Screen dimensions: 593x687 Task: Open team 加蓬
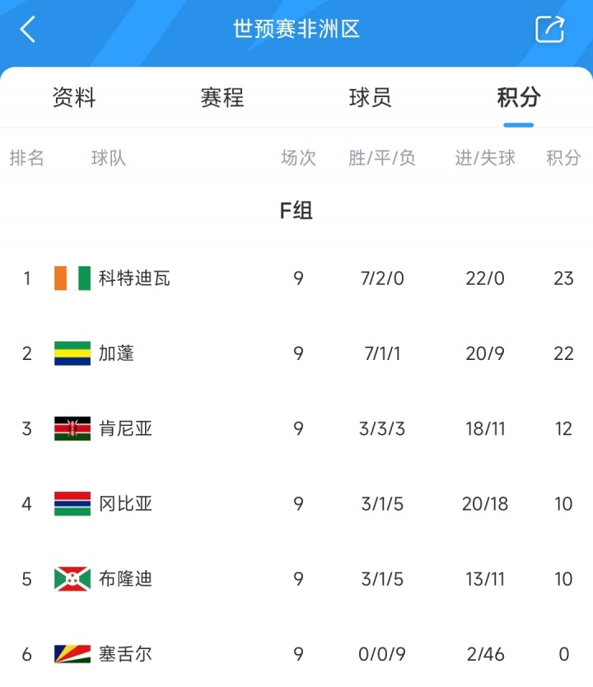click(117, 353)
